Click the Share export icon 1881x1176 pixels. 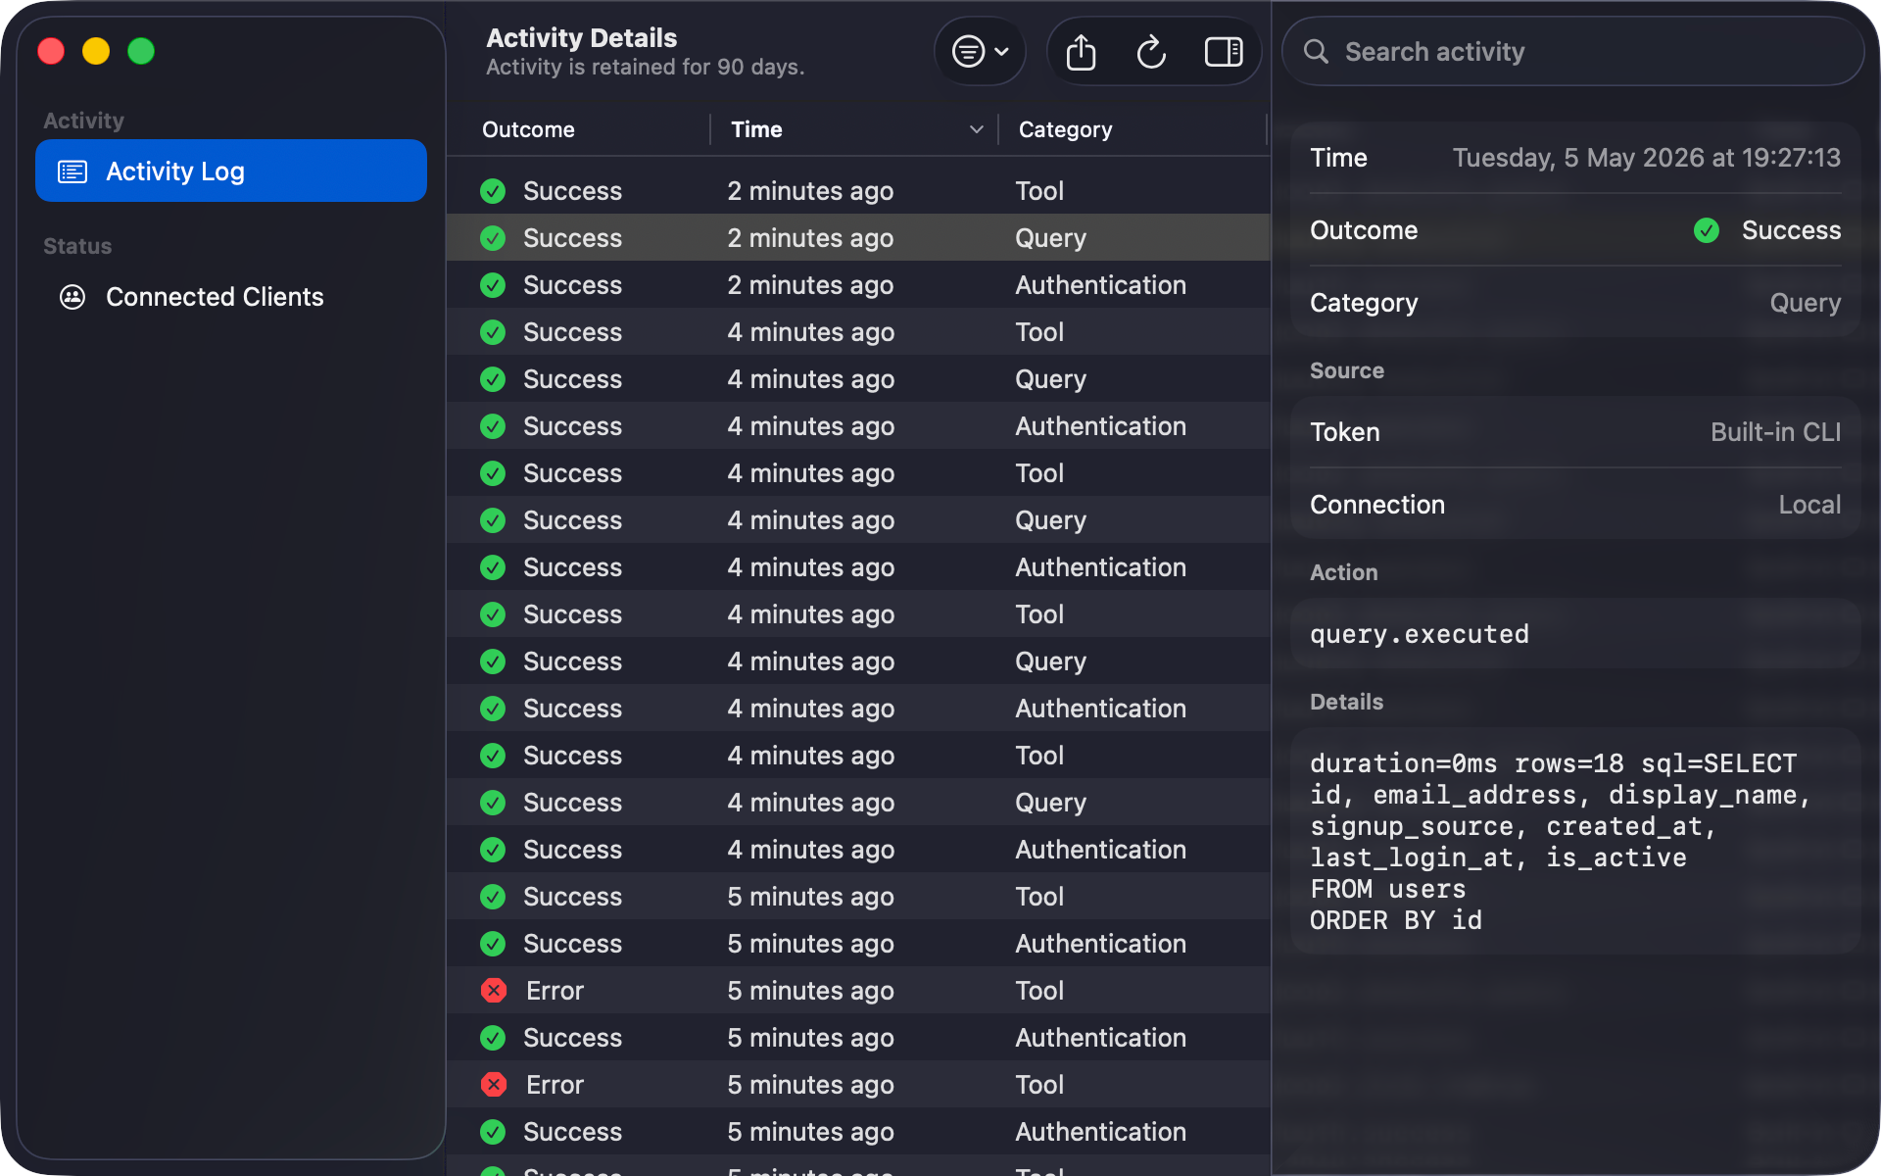coord(1081,51)
